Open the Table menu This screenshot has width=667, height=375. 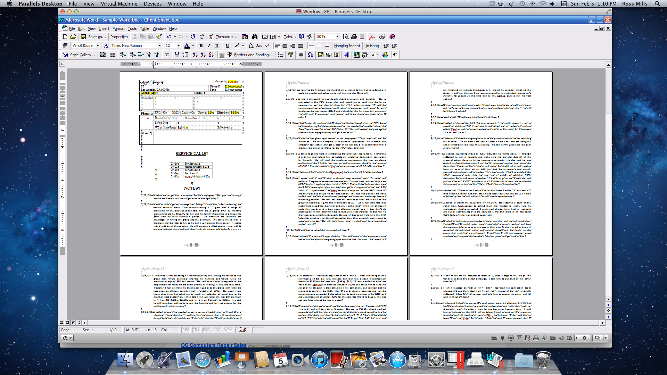pos(145,28)
